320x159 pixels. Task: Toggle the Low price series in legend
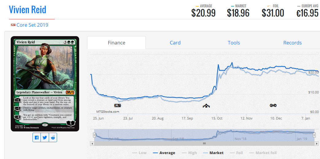(139, 153)
